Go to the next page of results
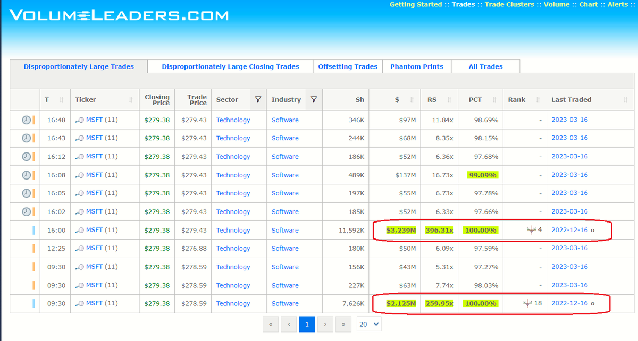This screenshot has height=341, width=638. (325, 323)
